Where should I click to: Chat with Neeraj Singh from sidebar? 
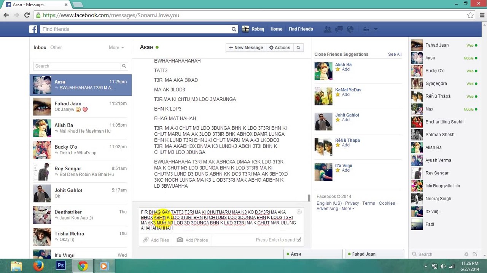click(444, 199)
